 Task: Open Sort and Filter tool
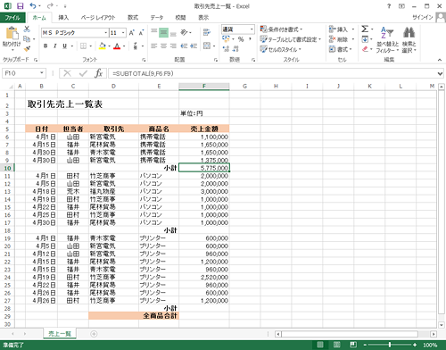tap(387, 39)
